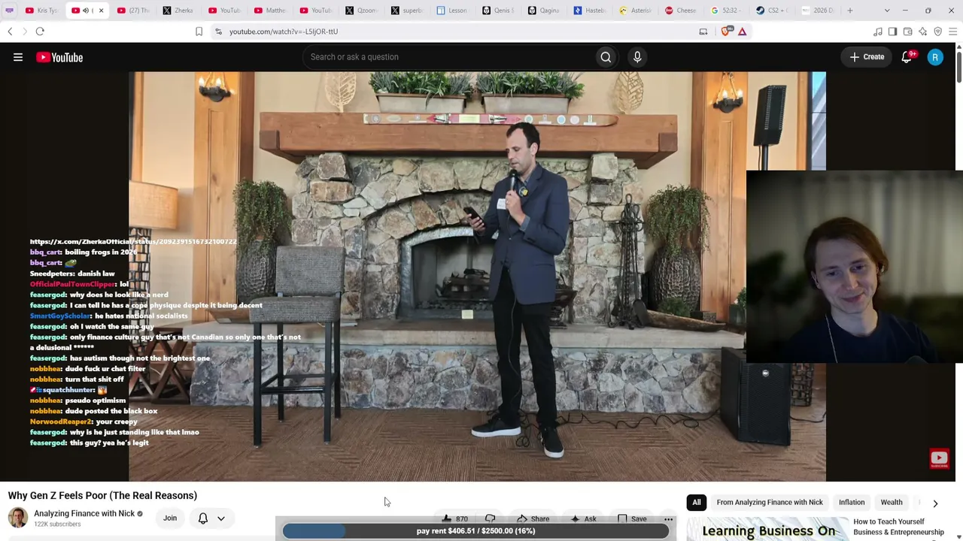
Task: Switch to the superb X tab
Action: (406, 11)
